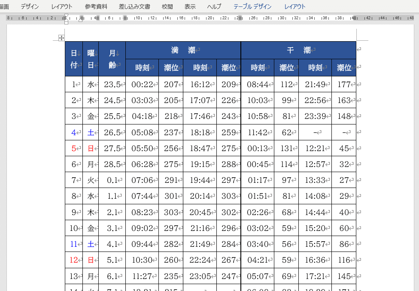419x291 pixels.
Task: Click the cell with time 12:57
Action: [315, 164]
